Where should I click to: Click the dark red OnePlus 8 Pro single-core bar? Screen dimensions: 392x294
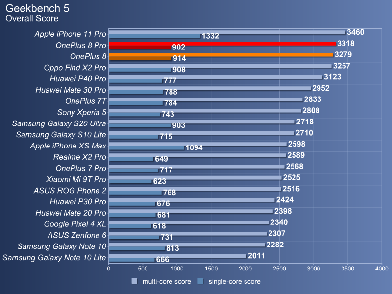pyautogui.click(x=140, y=47)
